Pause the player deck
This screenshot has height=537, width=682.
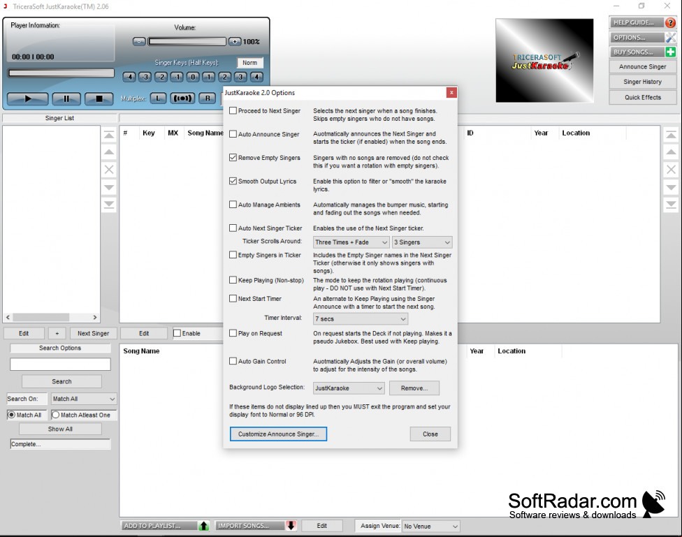(x=66, y=98)
